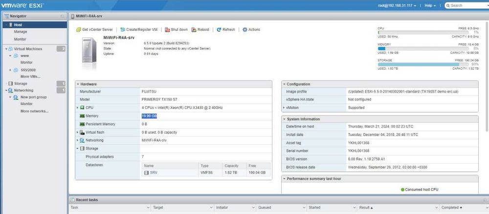489x214 pixels.
Task: Expand the CPU row in Hardware
Action: [x=78, y=108]
